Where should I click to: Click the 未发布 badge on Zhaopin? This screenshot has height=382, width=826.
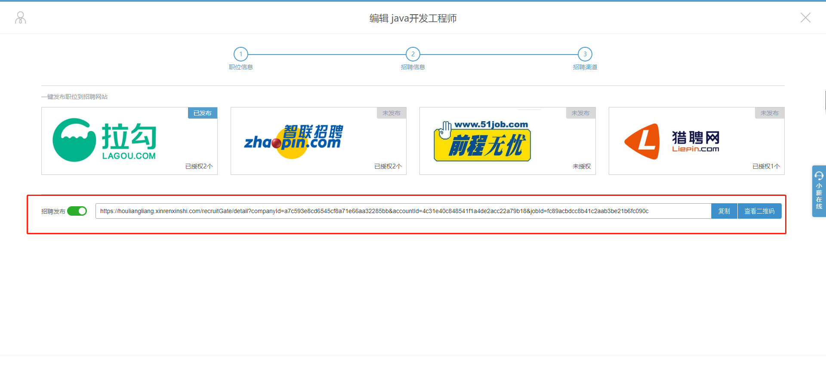pyautogui.click(x=391, y=113)
